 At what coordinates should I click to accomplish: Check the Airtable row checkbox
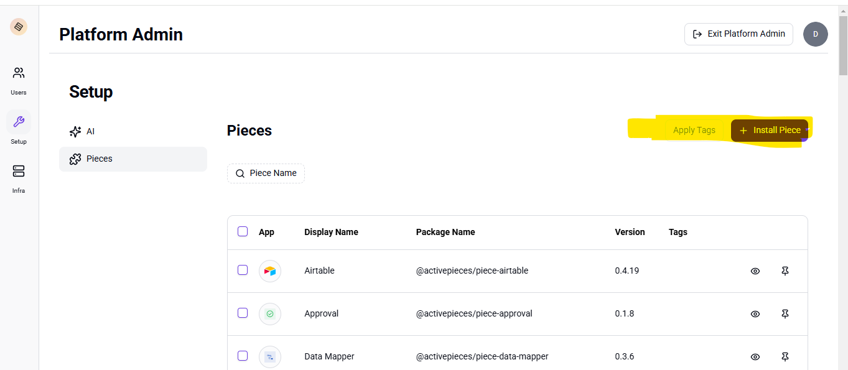point(243,270)
